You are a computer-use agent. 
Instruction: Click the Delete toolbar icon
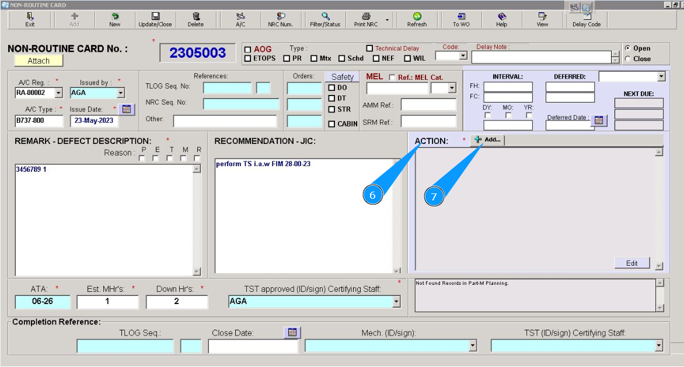[196, 20]
